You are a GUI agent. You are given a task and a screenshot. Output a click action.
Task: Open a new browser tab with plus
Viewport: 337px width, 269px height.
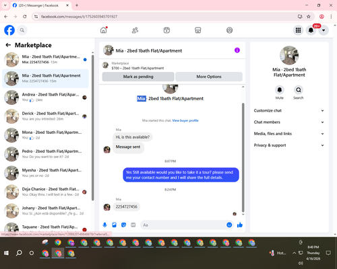(x=77, y=5)
